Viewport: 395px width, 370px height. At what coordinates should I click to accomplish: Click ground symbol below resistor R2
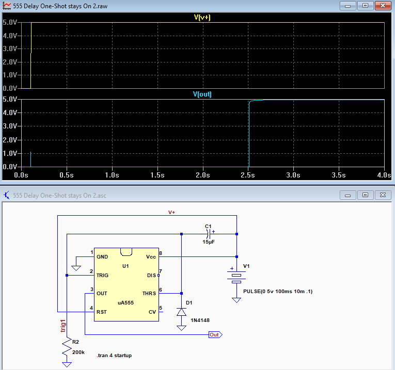tap(67, 364)
